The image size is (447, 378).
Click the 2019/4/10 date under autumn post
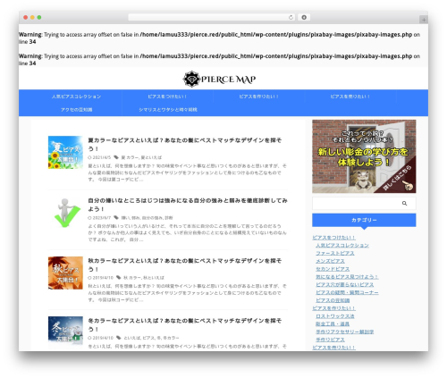[103, 278]
